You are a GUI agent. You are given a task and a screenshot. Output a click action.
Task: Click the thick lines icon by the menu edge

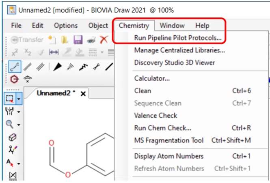click(111, 52)
